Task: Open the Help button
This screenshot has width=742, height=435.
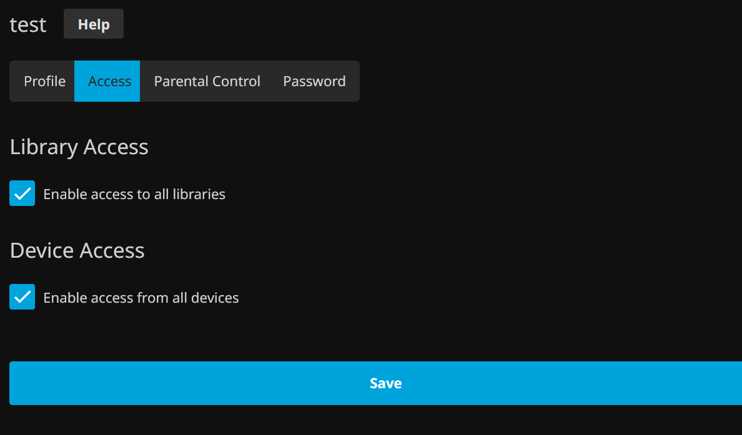Action: [94, 24]
